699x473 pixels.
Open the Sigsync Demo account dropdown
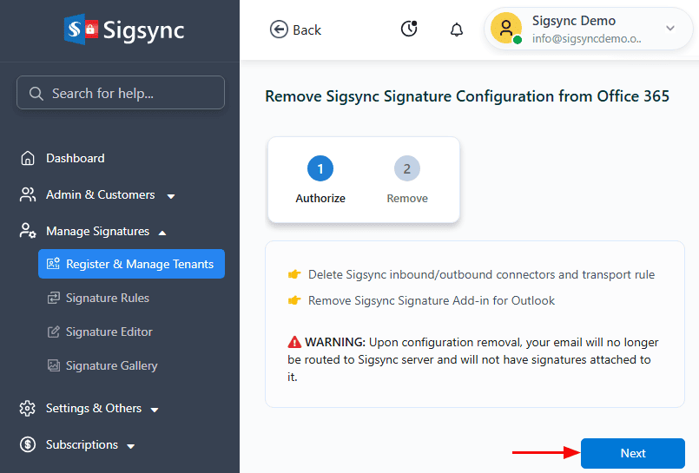point(669,29)
